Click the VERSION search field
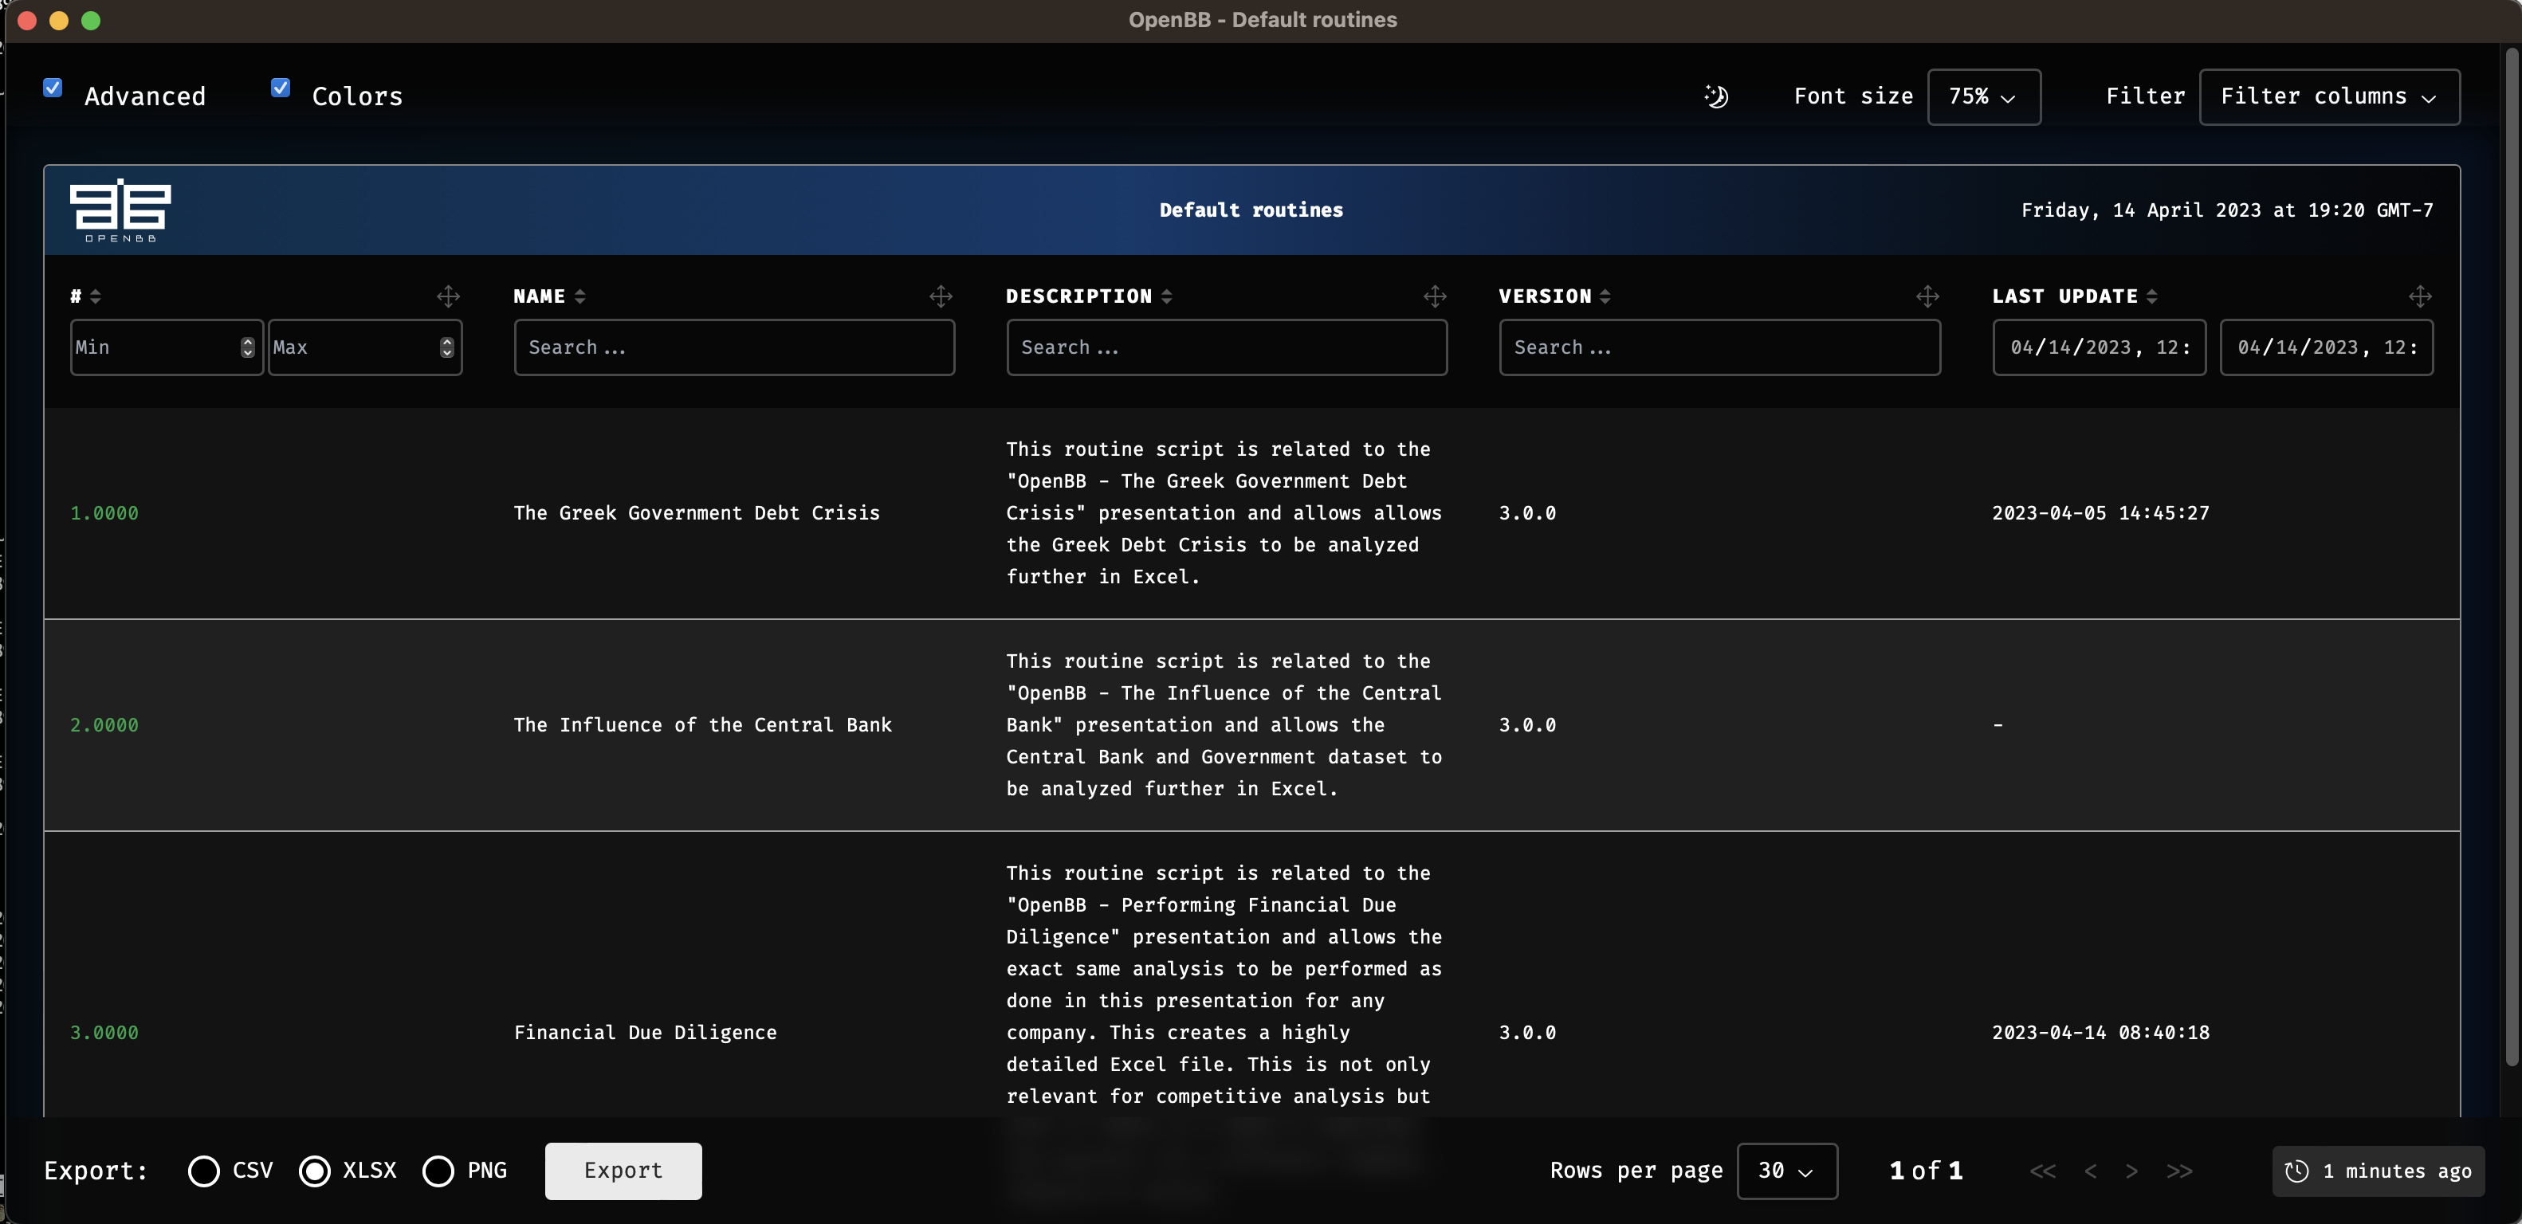 click(1719, 347)
